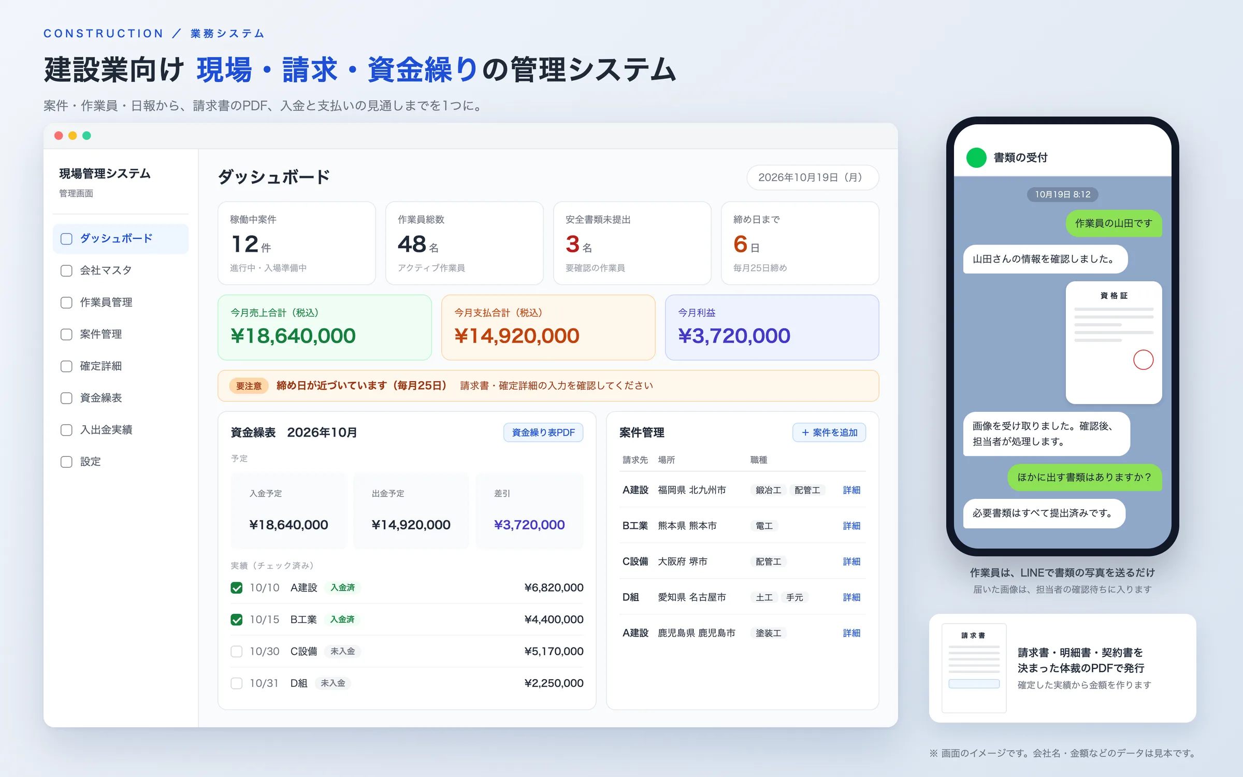1243x777 pixels.
Task: Select 入出金実績 in the sidebar
Action: tap(121, 430)
